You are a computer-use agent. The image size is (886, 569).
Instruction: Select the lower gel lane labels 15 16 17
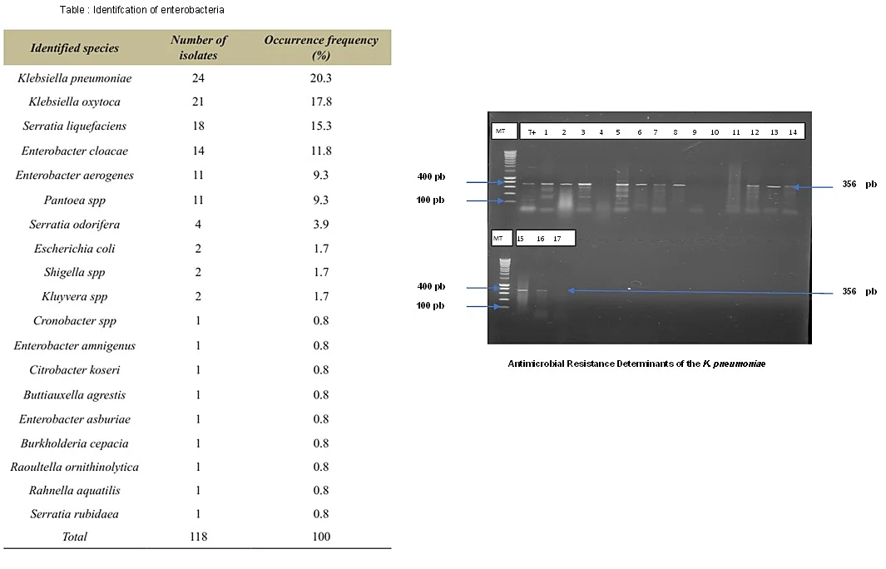(x=544, y=239)
